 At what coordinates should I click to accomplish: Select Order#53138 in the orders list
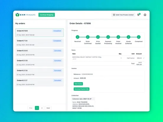click(40, 72)
